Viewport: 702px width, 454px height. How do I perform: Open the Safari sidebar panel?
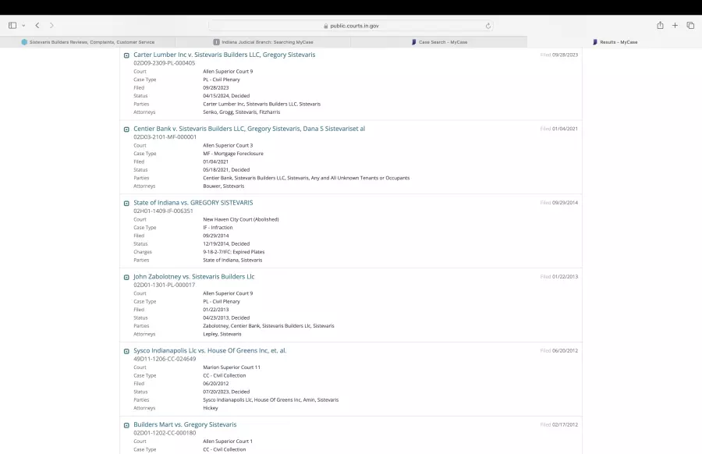point(12,26)
